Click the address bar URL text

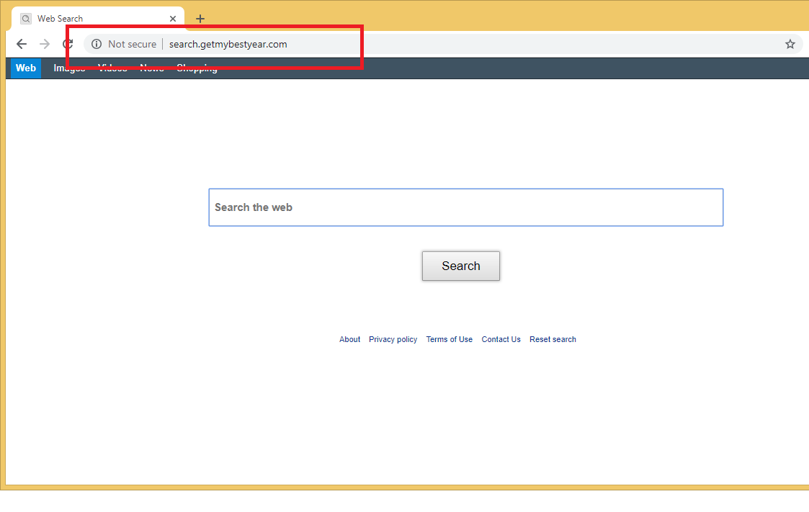coord(228,44)
